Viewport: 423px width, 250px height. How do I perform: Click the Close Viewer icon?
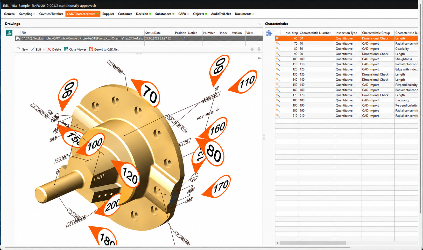[x=66, y=49]
